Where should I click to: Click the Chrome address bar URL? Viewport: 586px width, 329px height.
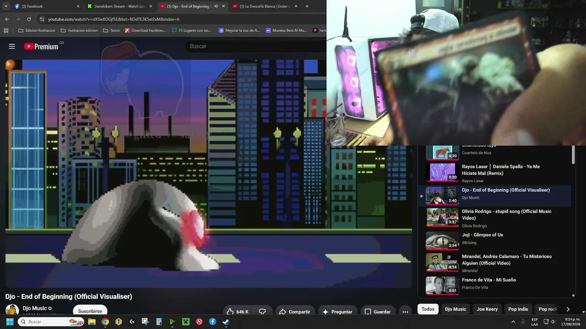pyautogui.click(x=114, y=19)
